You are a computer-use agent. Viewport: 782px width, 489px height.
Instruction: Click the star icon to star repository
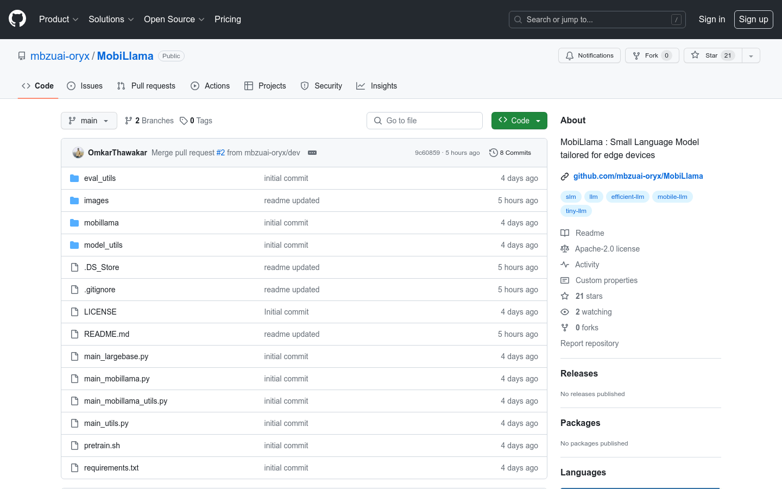695,55
